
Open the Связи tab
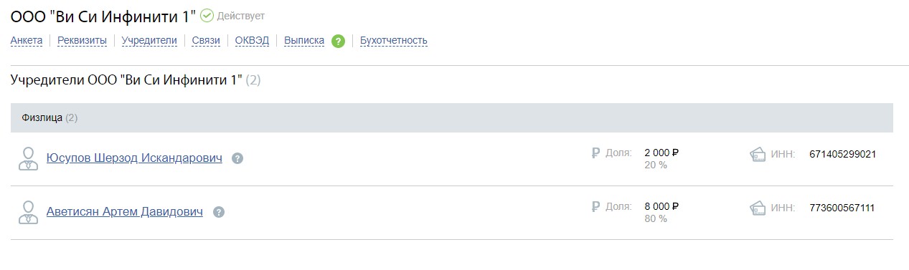206,41
